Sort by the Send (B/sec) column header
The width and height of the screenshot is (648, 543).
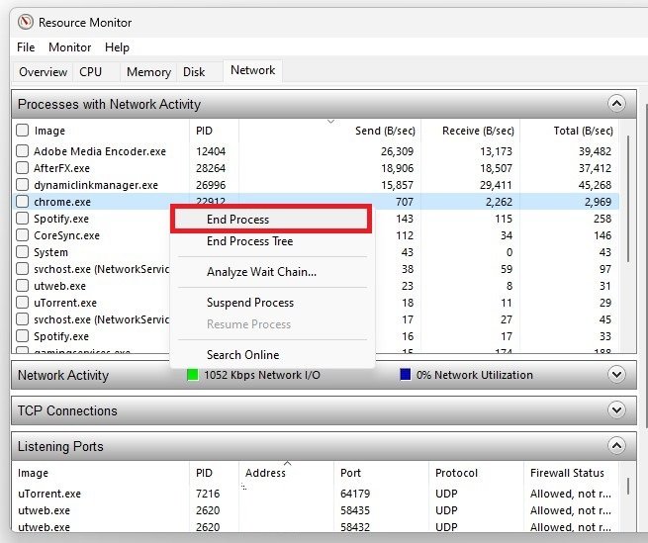(329, 131)
